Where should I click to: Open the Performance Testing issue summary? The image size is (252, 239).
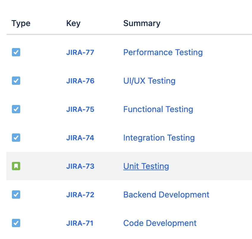tap(163, 52)
